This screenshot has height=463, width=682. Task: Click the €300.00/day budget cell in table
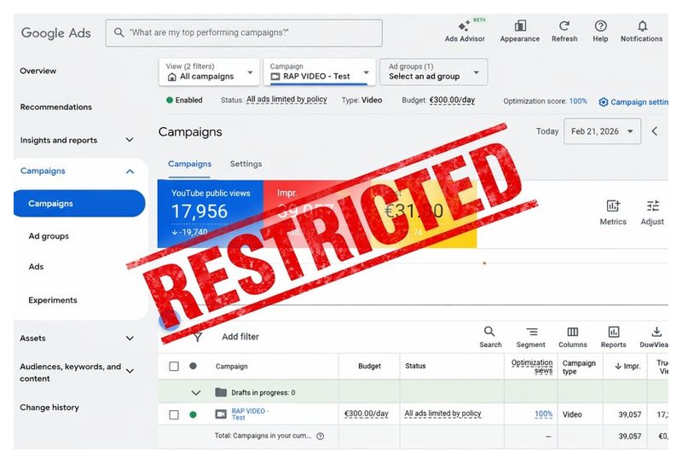(367, 414)
